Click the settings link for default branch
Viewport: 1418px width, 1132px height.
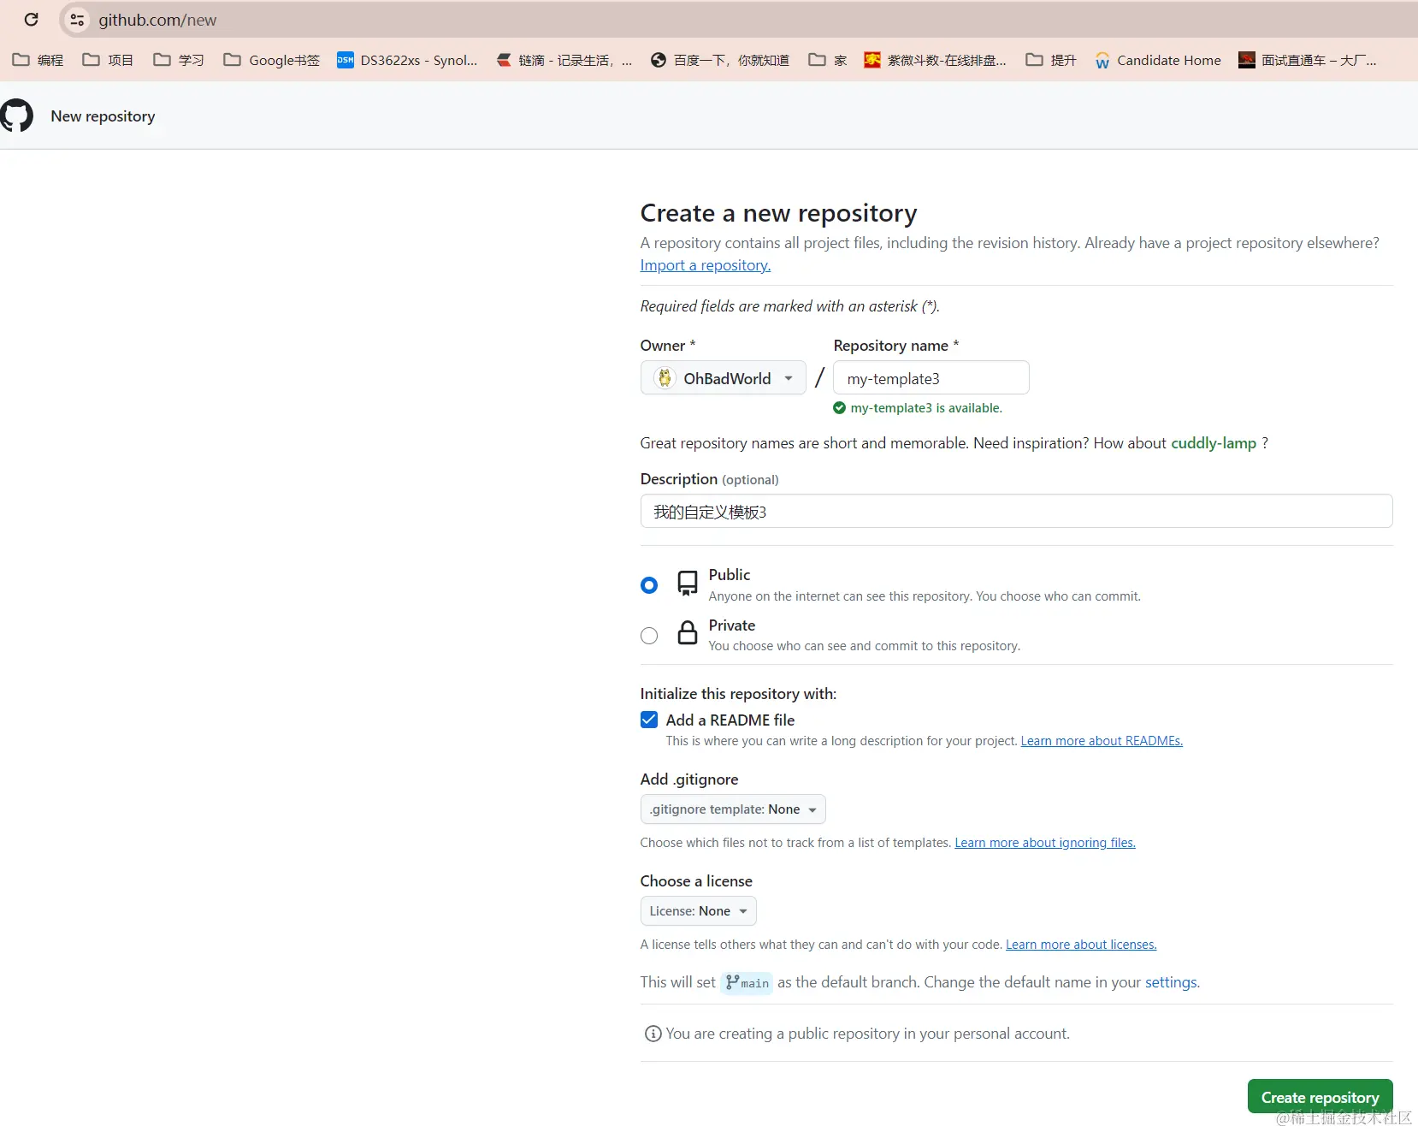[x=1171, y=982]
